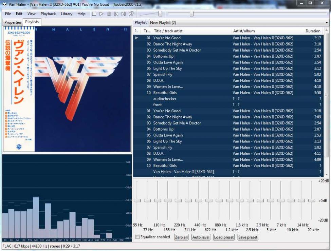
Task: Click the playlist scrollbar down arrow
Action: point(327,174)
